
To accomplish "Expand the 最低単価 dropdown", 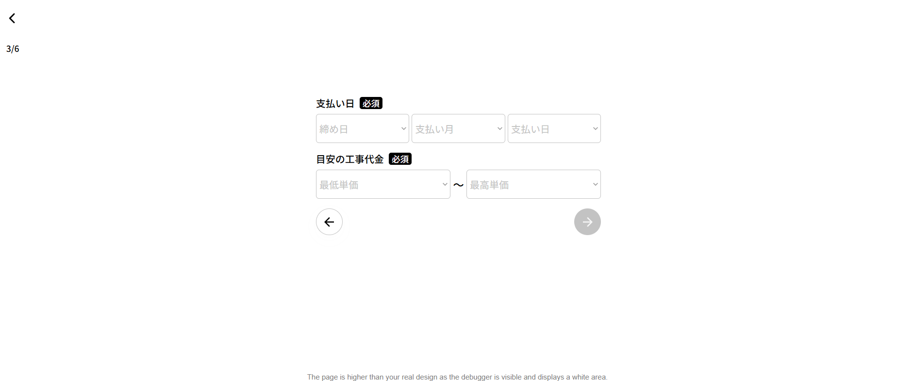I will pyautogui.click(x=383, y=184).
